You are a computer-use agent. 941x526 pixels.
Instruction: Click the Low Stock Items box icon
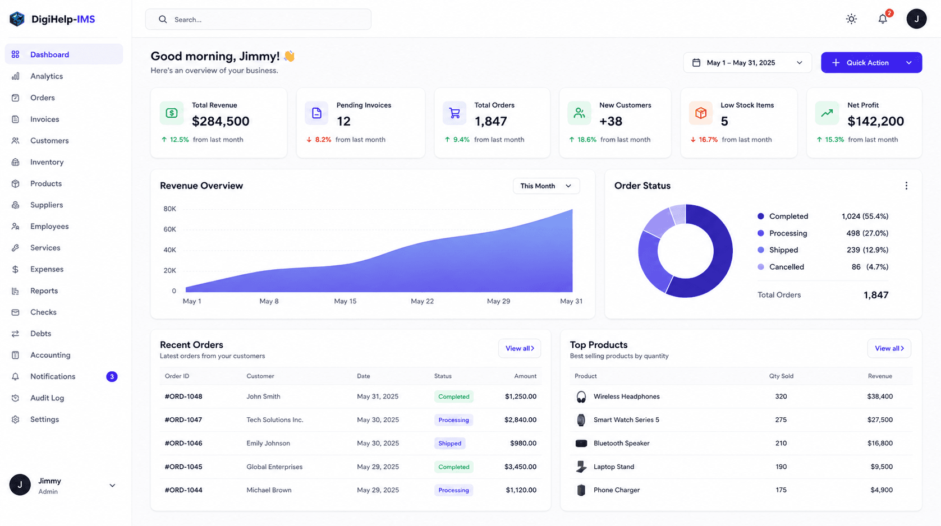tap(701, 113)
